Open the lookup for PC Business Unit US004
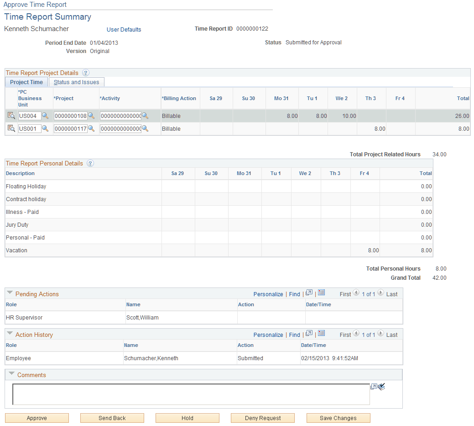 (x=45, y=116)
